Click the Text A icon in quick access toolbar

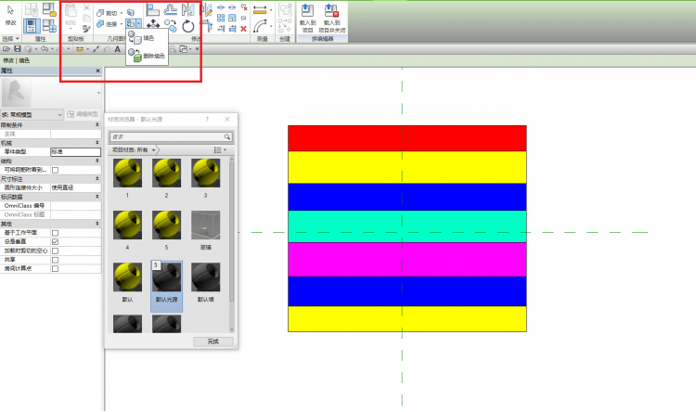[117, 49]
